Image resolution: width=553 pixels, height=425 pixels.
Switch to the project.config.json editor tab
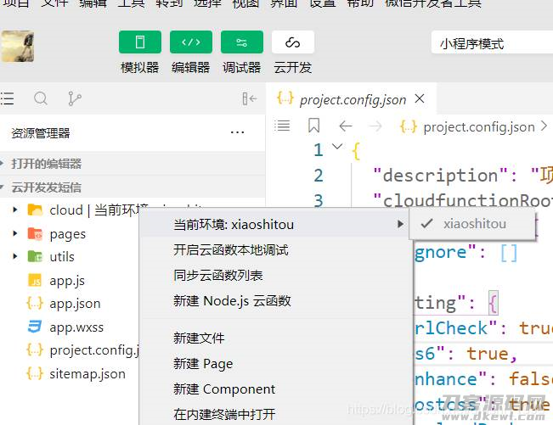[x=353, y=99]
